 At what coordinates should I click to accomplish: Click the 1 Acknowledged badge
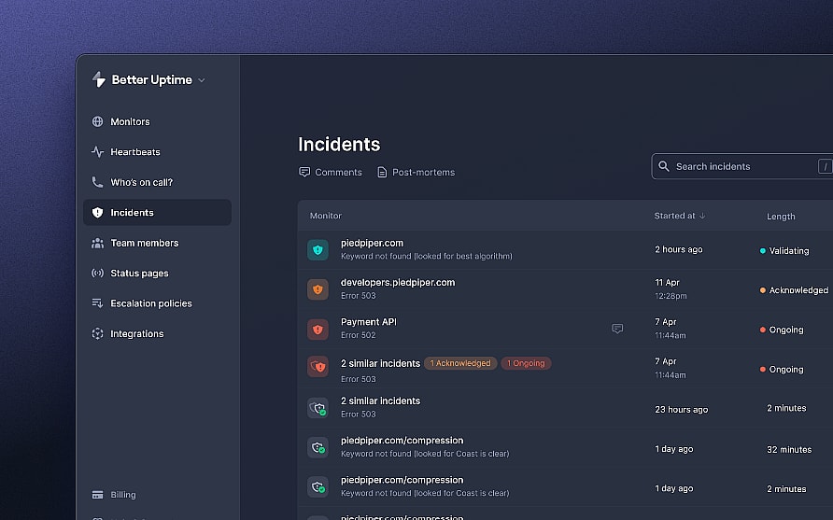click(460, 363)
